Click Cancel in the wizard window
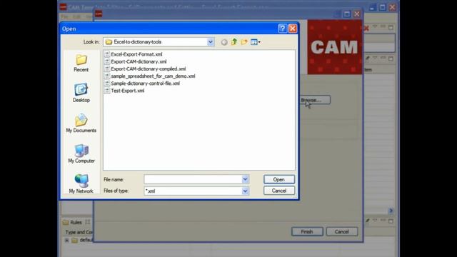The image size is (457, 257). point(341,231)
